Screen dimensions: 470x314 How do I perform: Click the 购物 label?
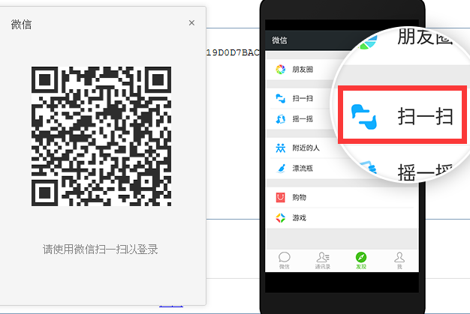[x=299, y=197]
